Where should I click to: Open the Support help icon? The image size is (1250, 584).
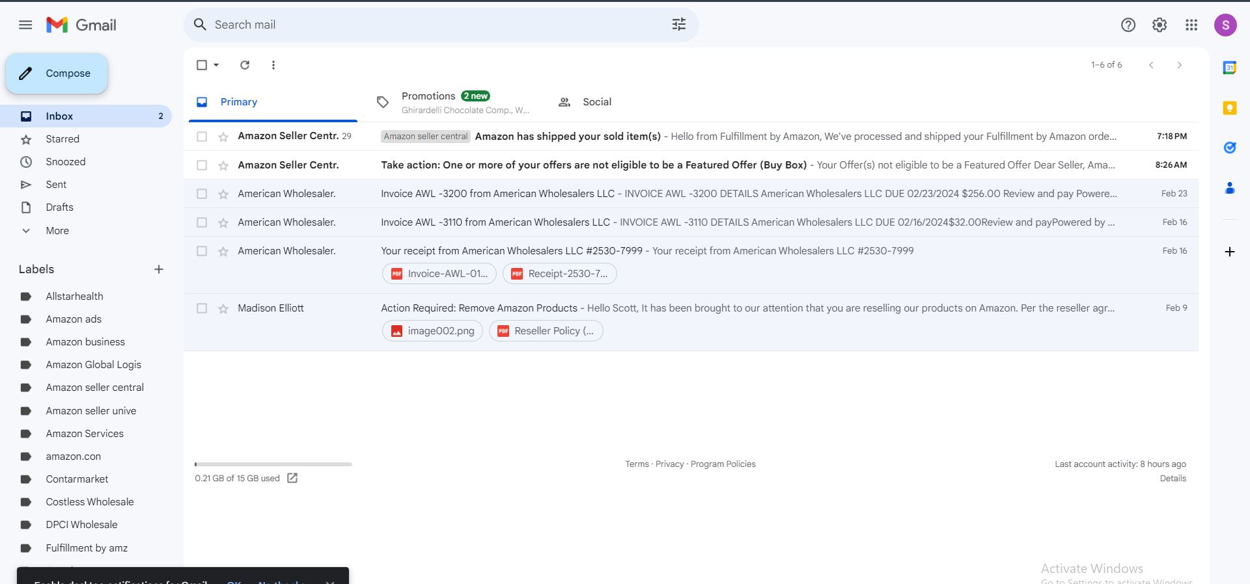(1128, 25)
